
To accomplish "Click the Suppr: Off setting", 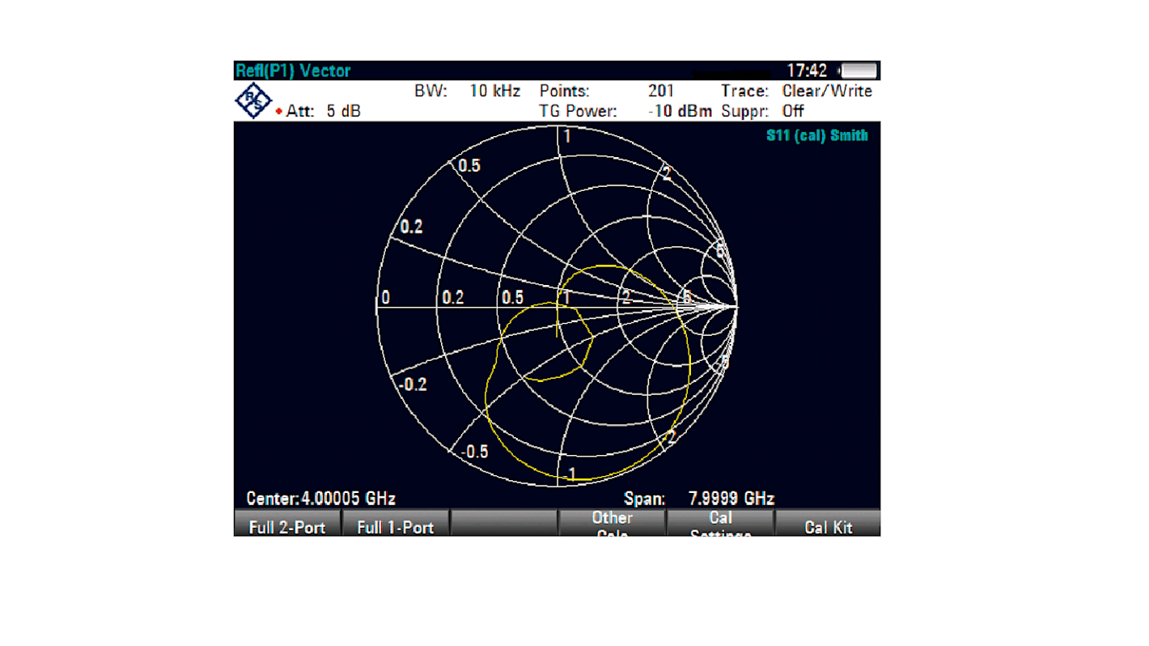I will 762,112.
